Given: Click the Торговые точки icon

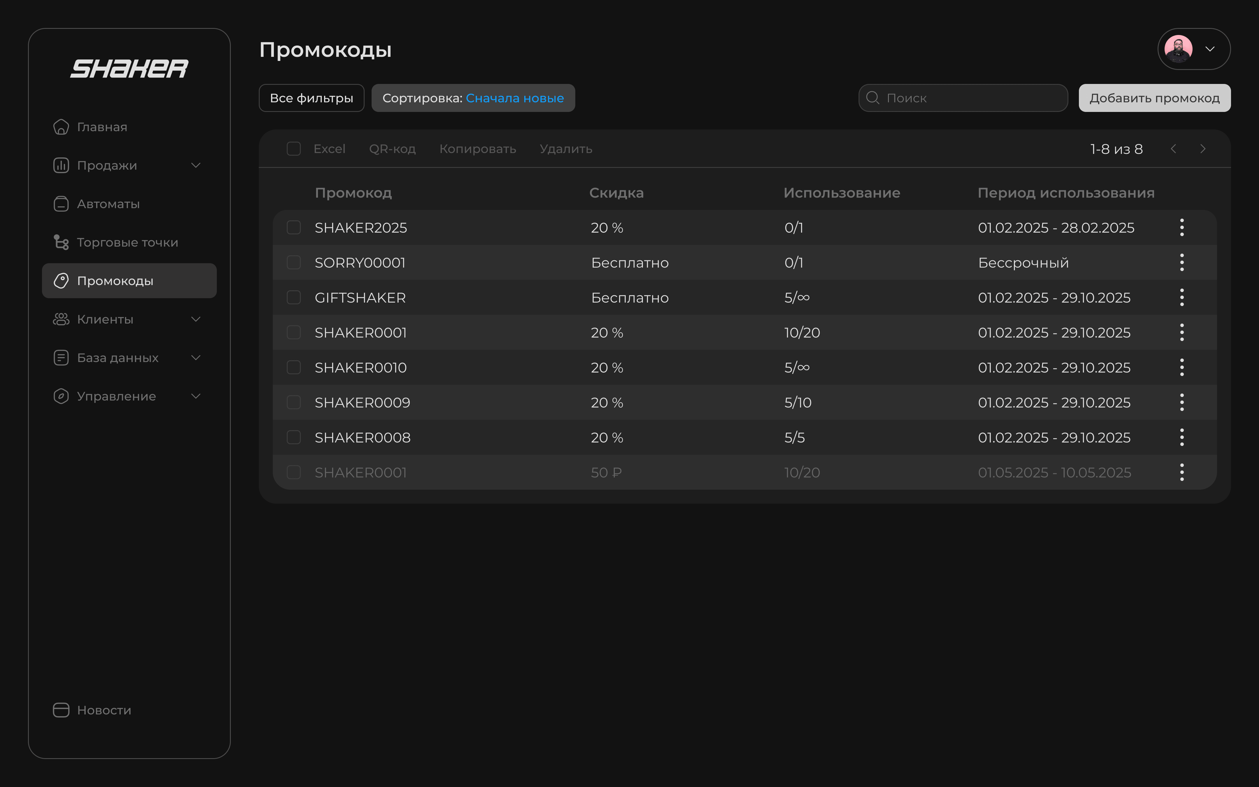Looking at the screenshot, I should click(61, 243).
